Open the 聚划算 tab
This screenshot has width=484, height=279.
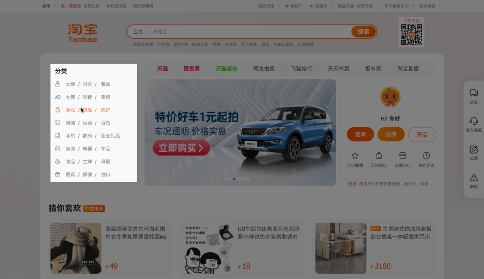(x=192, y=69)
